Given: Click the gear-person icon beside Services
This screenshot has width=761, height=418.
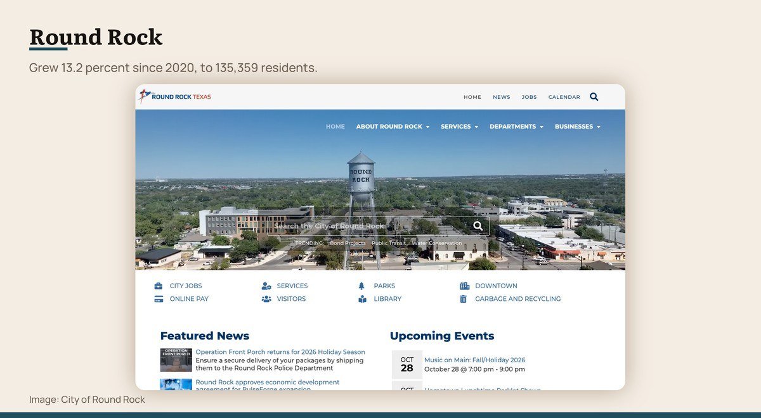Looking at the screenshot, I should click(x=266, y=286).
